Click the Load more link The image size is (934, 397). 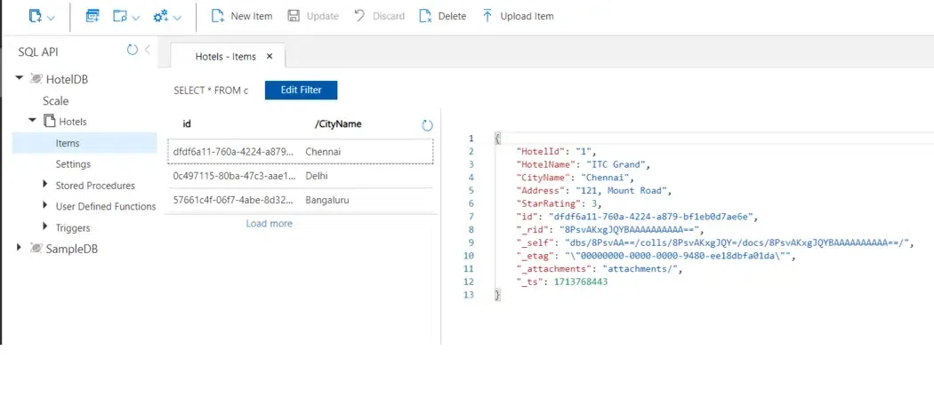(x=269, y=224)
